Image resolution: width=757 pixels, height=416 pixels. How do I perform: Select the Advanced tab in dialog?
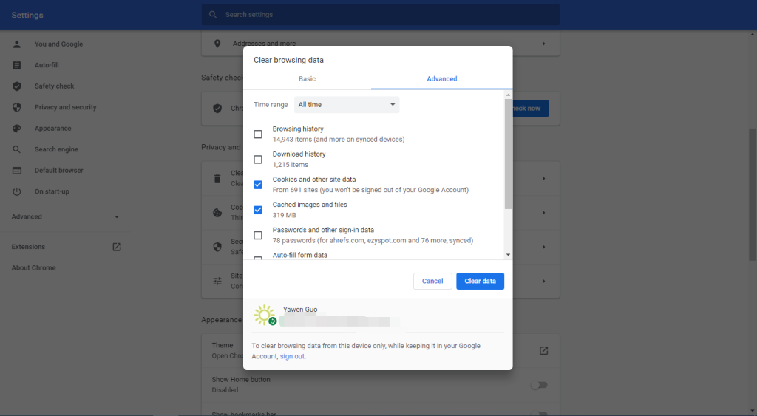click(x=442, y=78)
